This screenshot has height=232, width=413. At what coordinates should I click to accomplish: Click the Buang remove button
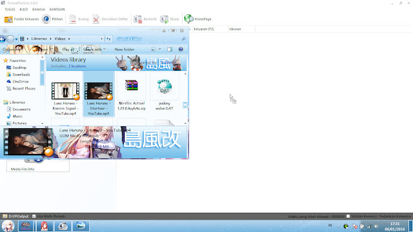pos(79,19)
